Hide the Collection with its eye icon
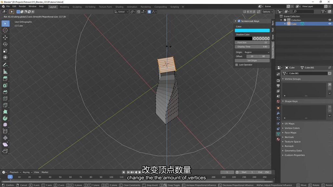Viewport: 333px width, 187px height. tap(330, 20)
